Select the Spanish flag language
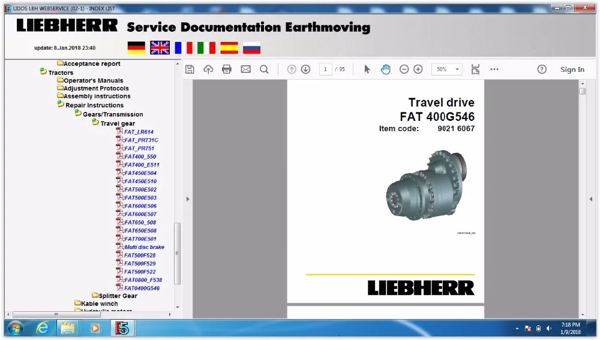Image resolution: width=600 pixels, height=340 pixels. (229, 48)
